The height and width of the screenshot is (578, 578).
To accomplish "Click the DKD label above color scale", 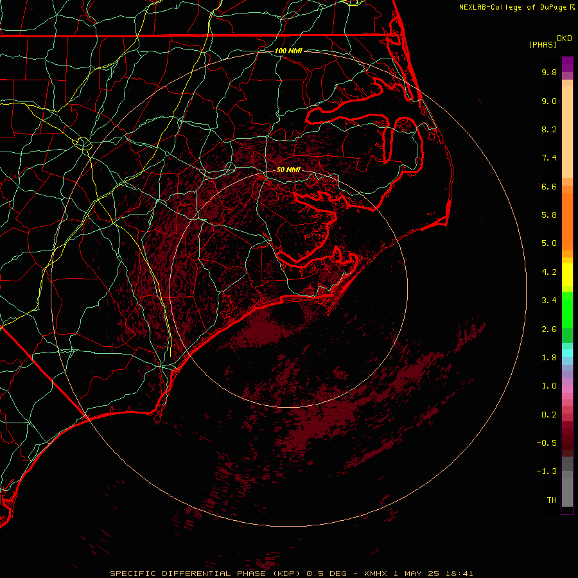I will [x=565, y=39].
